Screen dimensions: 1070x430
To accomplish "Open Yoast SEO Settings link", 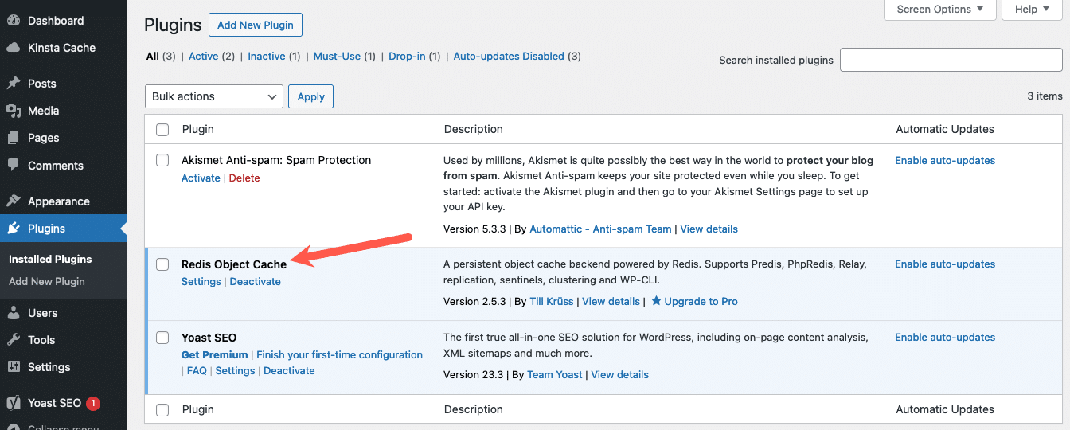I will [x=235, y=371].
